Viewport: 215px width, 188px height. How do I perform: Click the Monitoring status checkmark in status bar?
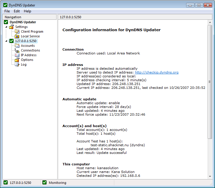coord(44,183)
